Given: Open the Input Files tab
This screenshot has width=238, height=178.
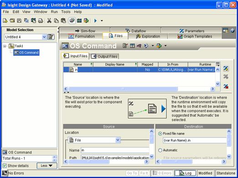Looking at the screenshot, I should click(75, 56).
